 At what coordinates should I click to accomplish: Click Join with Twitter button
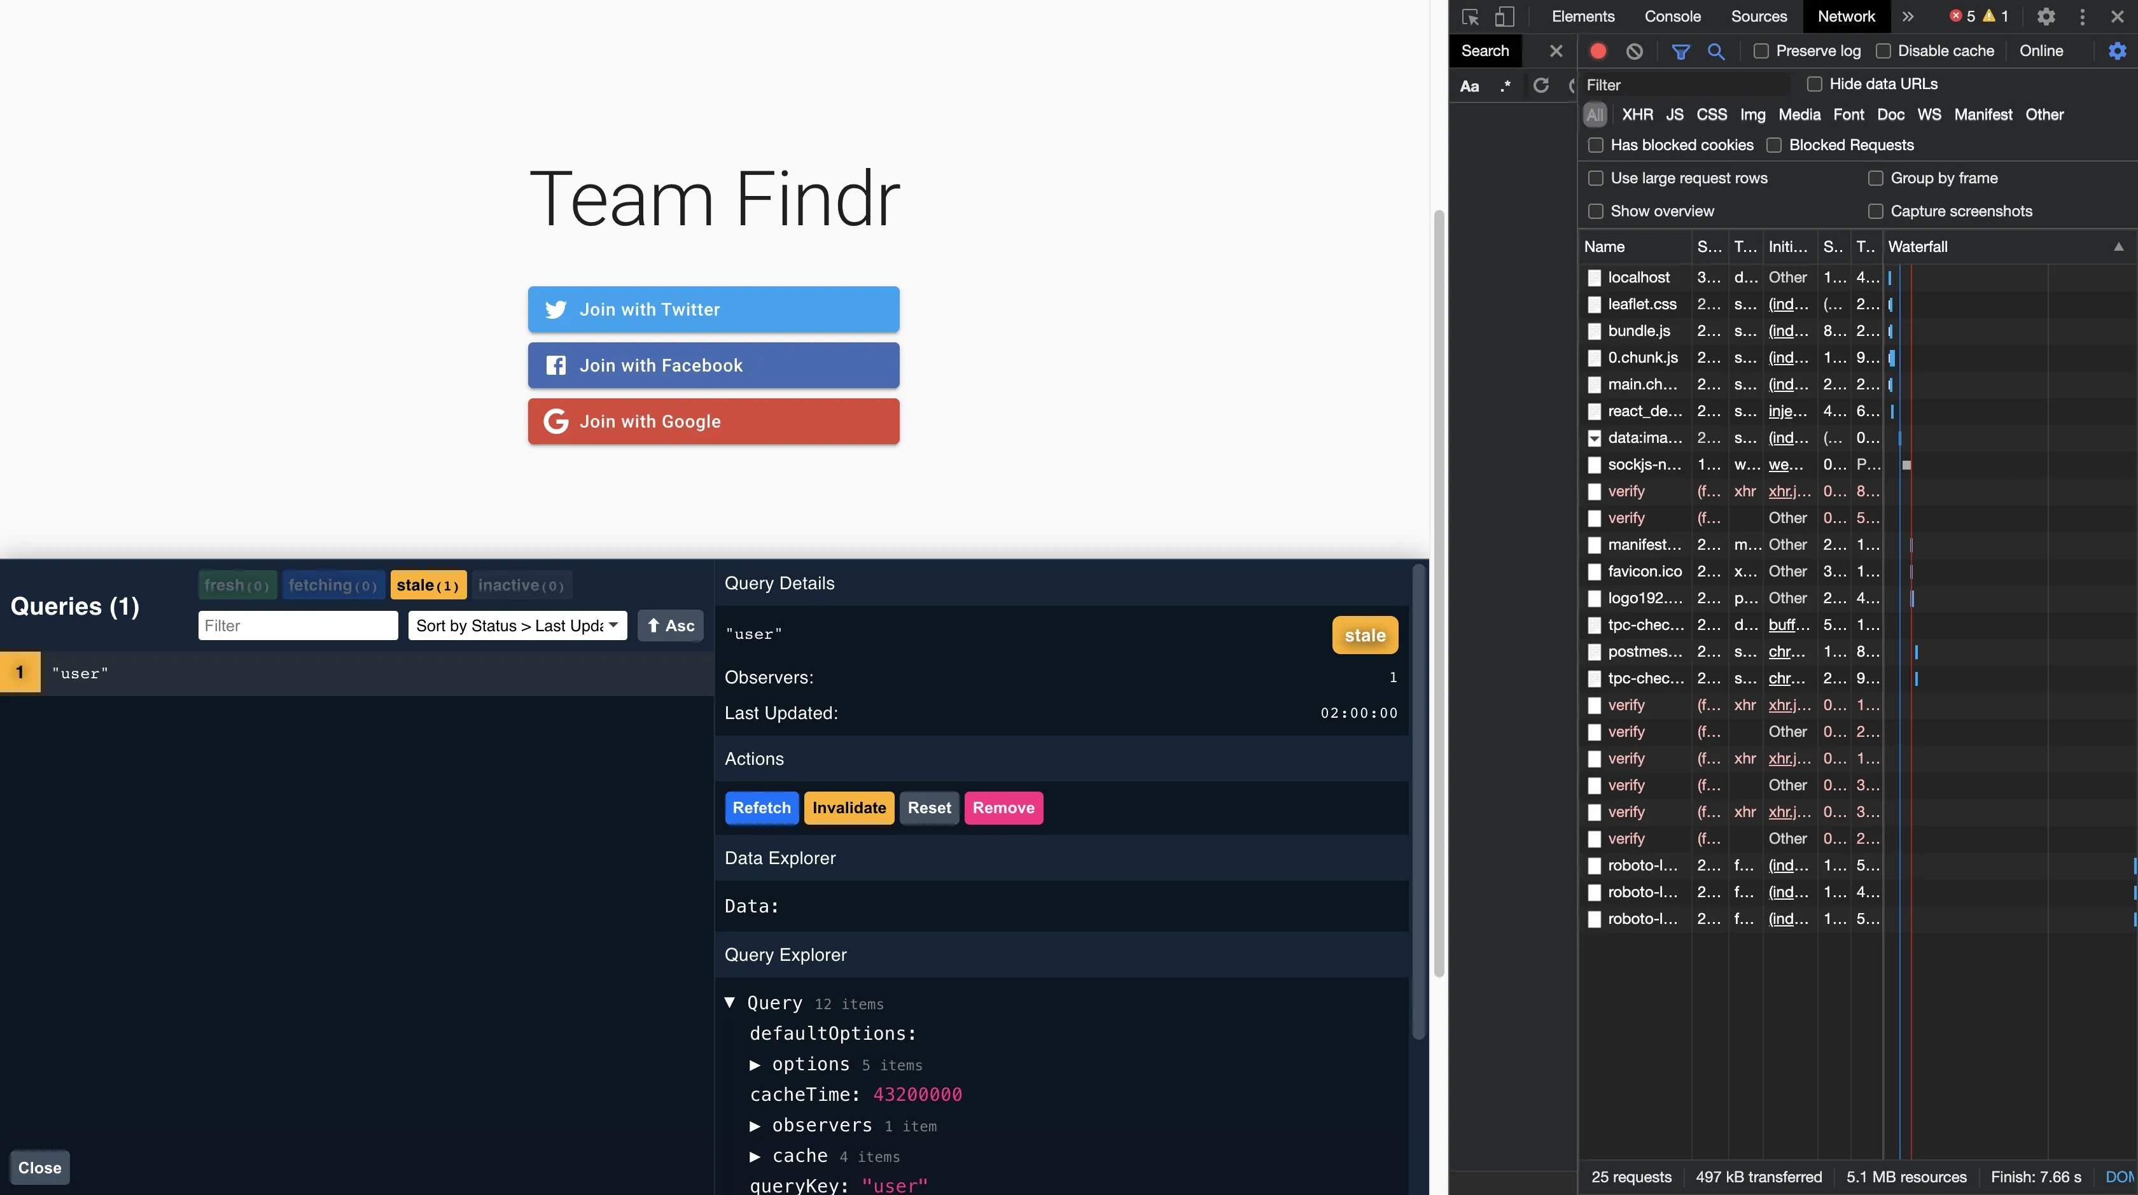(713, 309)
